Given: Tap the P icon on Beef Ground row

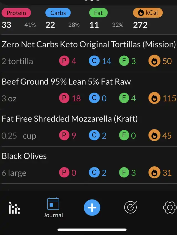Looking at the screenshot, I should pyautogui.click(x=64, y=98).
